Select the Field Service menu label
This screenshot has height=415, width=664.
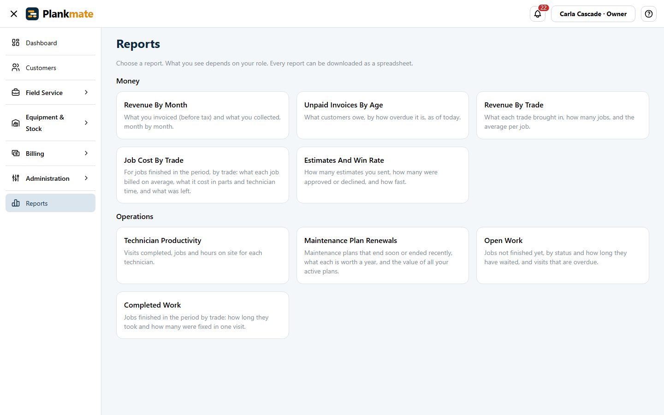point(44,93)
